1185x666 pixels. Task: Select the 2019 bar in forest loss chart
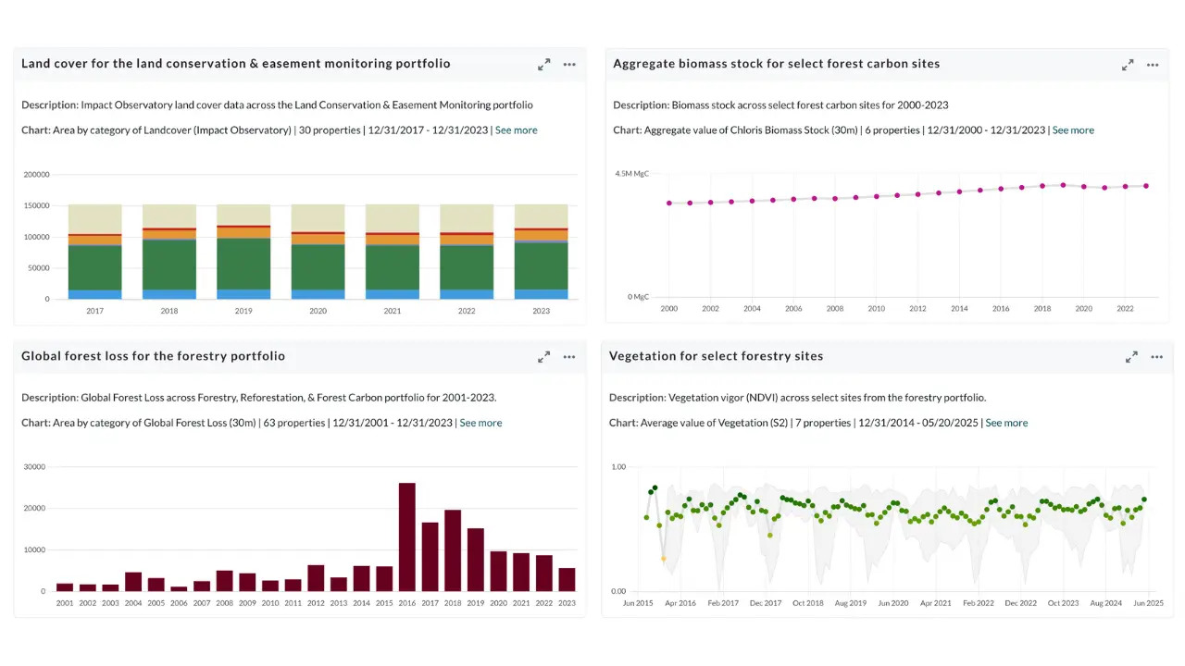476,560
